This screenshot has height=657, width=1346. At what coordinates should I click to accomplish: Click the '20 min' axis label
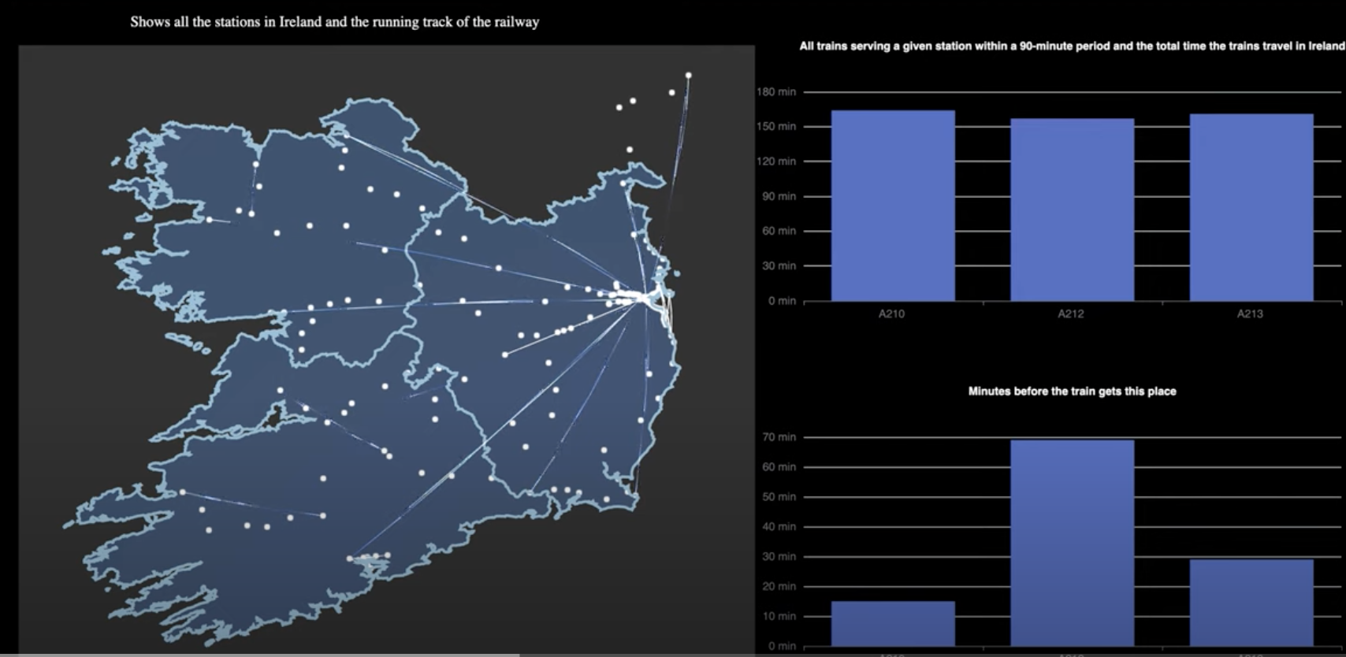click(779, 587)
